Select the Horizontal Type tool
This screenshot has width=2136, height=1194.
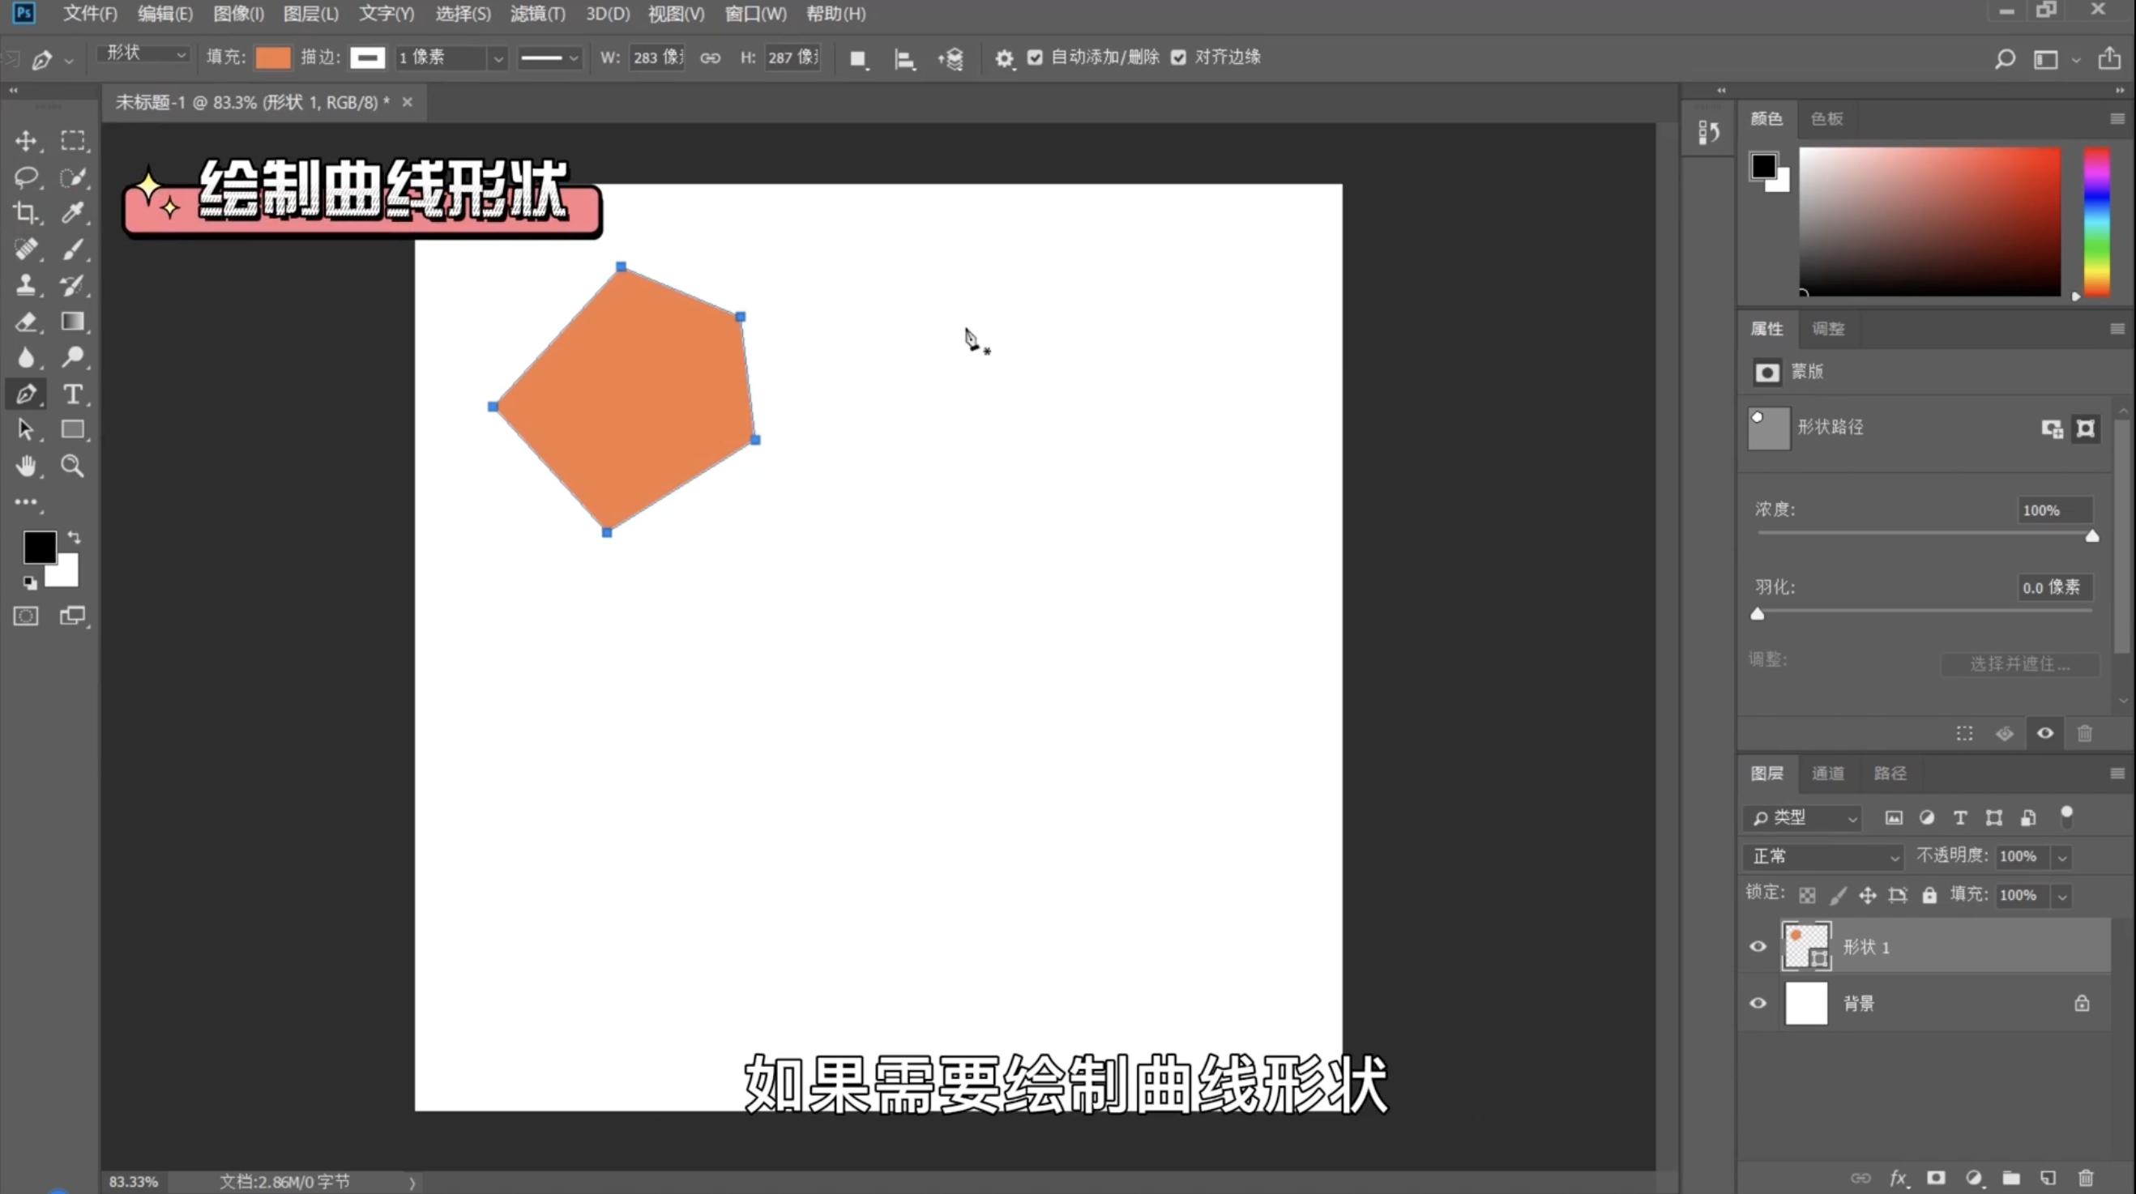point(73,394)
